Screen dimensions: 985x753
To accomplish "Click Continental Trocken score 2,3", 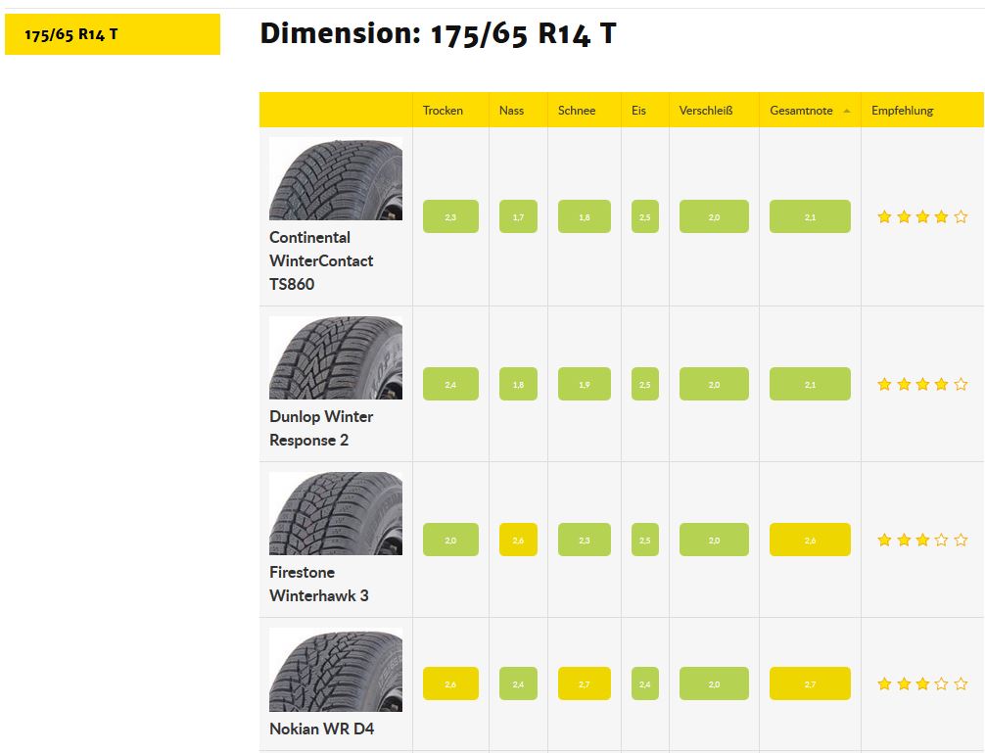I will click(x=450, y=216).
